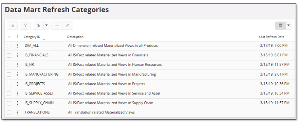
Task: Open the filter funnel icon
Action: (x=25, y=25)
